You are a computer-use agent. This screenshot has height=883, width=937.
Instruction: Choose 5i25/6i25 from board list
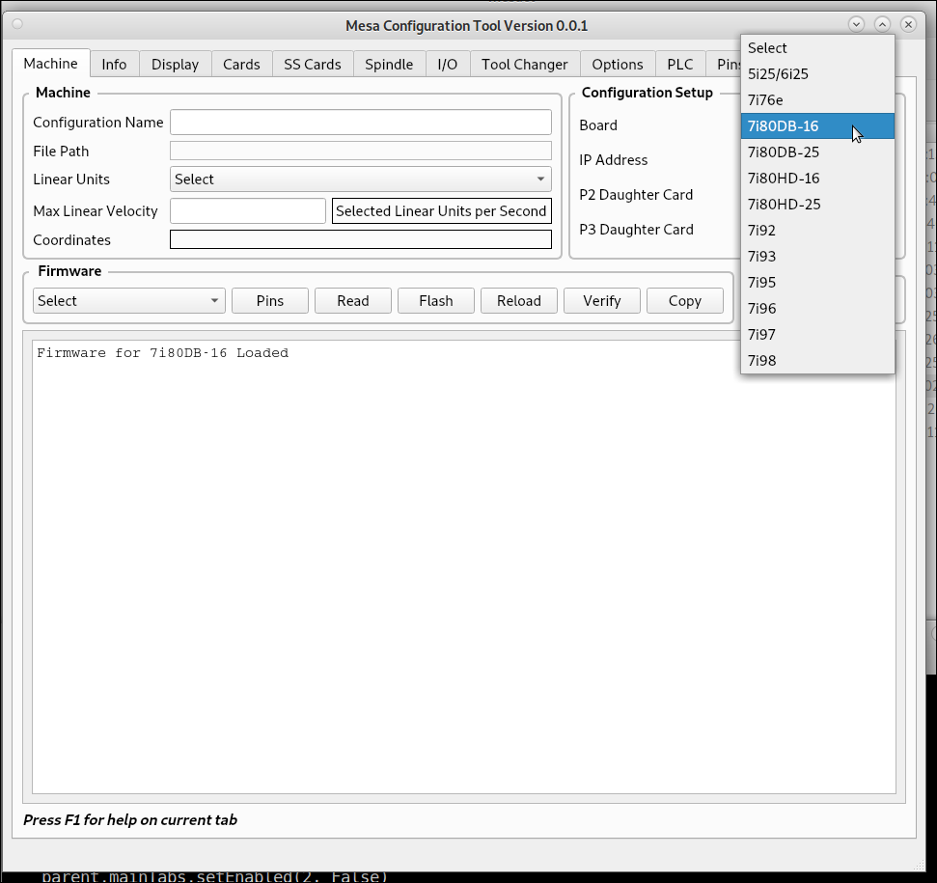817,74
